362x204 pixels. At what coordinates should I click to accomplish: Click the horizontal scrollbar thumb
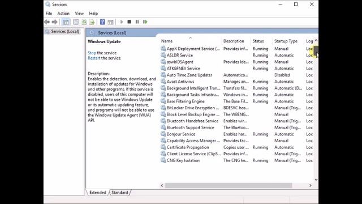[229, 185]
